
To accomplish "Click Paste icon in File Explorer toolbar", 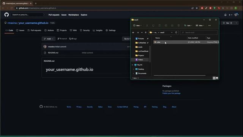I will (x=159, y=25).
